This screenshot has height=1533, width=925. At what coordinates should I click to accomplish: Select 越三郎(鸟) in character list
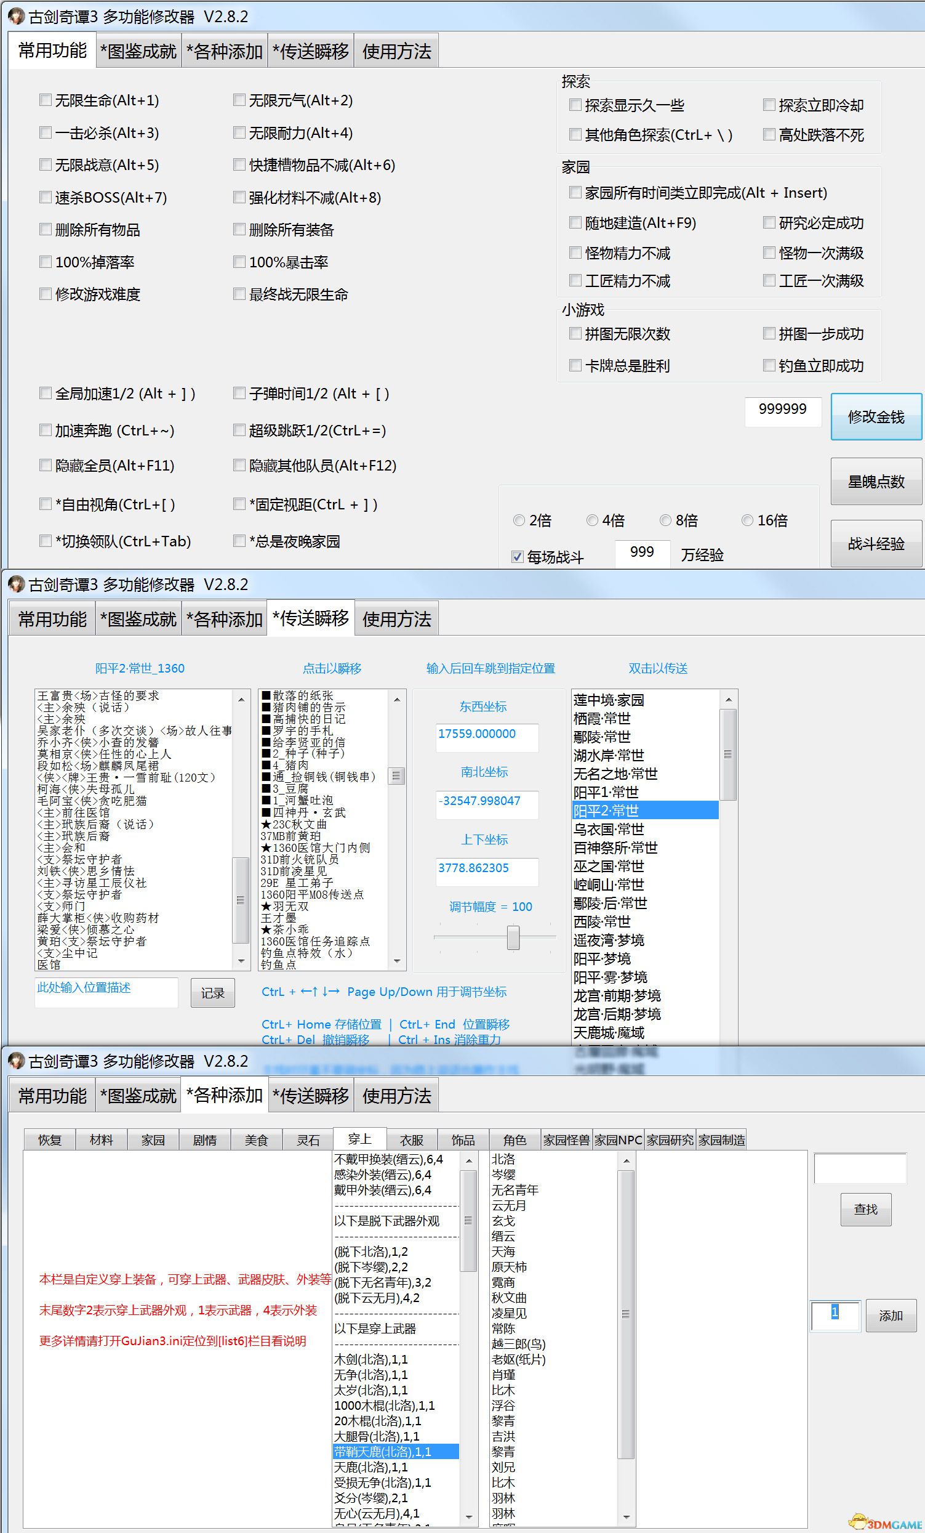[x=553, y=1344]
